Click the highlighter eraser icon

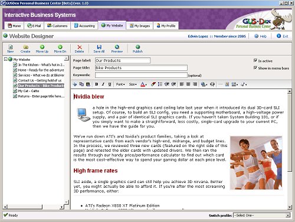coord(153,84)
